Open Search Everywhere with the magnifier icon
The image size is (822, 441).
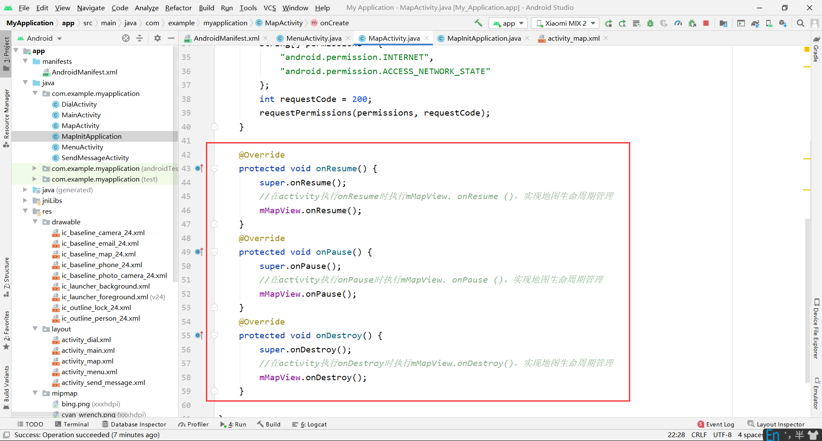point(800,23)
